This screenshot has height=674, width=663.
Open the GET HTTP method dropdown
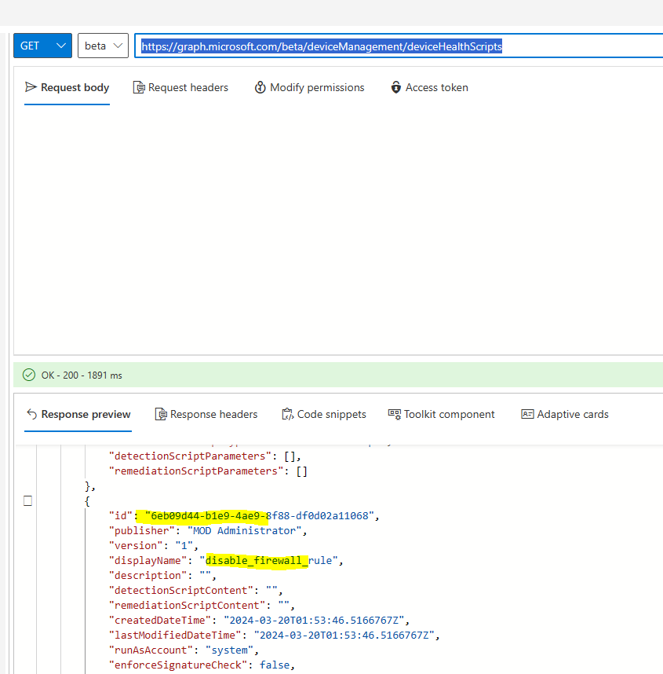pyautogui.click(x=42, y=46)
